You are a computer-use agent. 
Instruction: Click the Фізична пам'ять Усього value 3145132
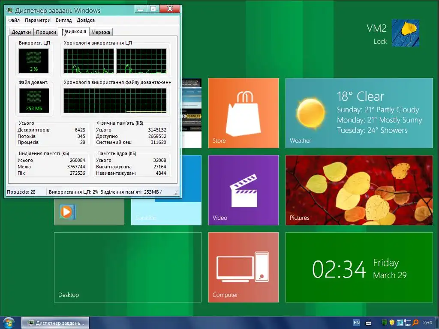[157, 130]
